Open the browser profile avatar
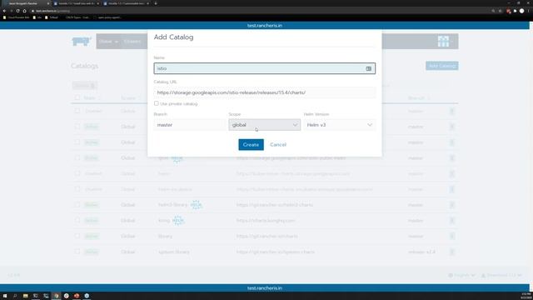 pos(522,11)
